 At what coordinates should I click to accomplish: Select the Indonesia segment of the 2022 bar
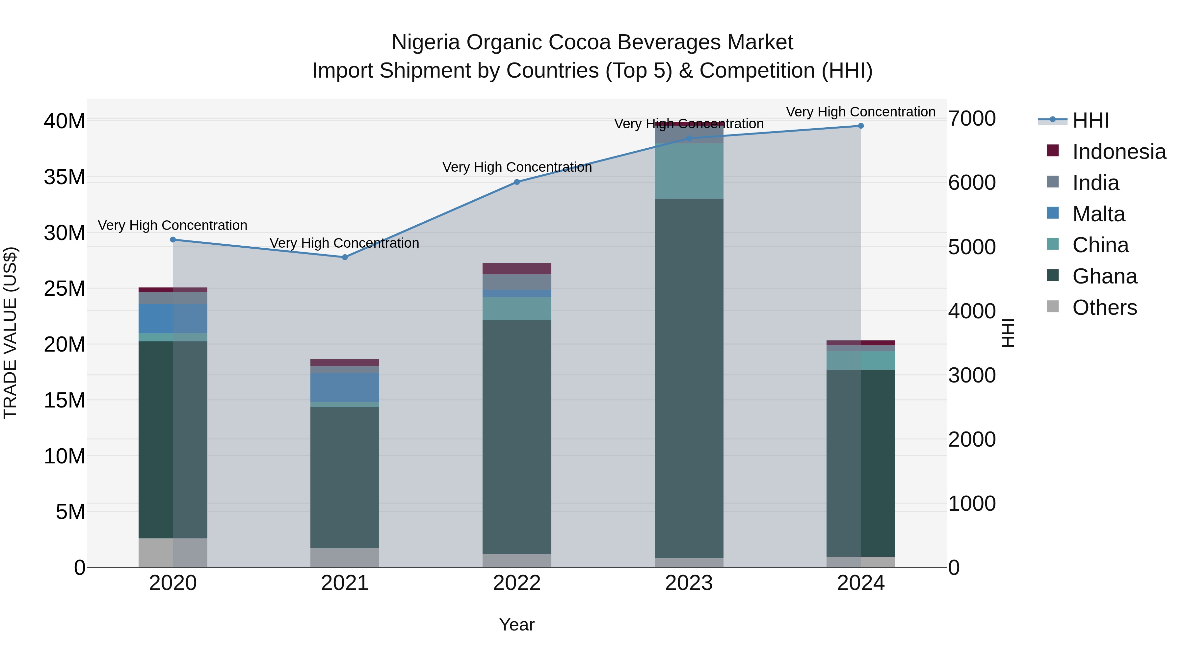pyautogui.click(x=516, y=269)
